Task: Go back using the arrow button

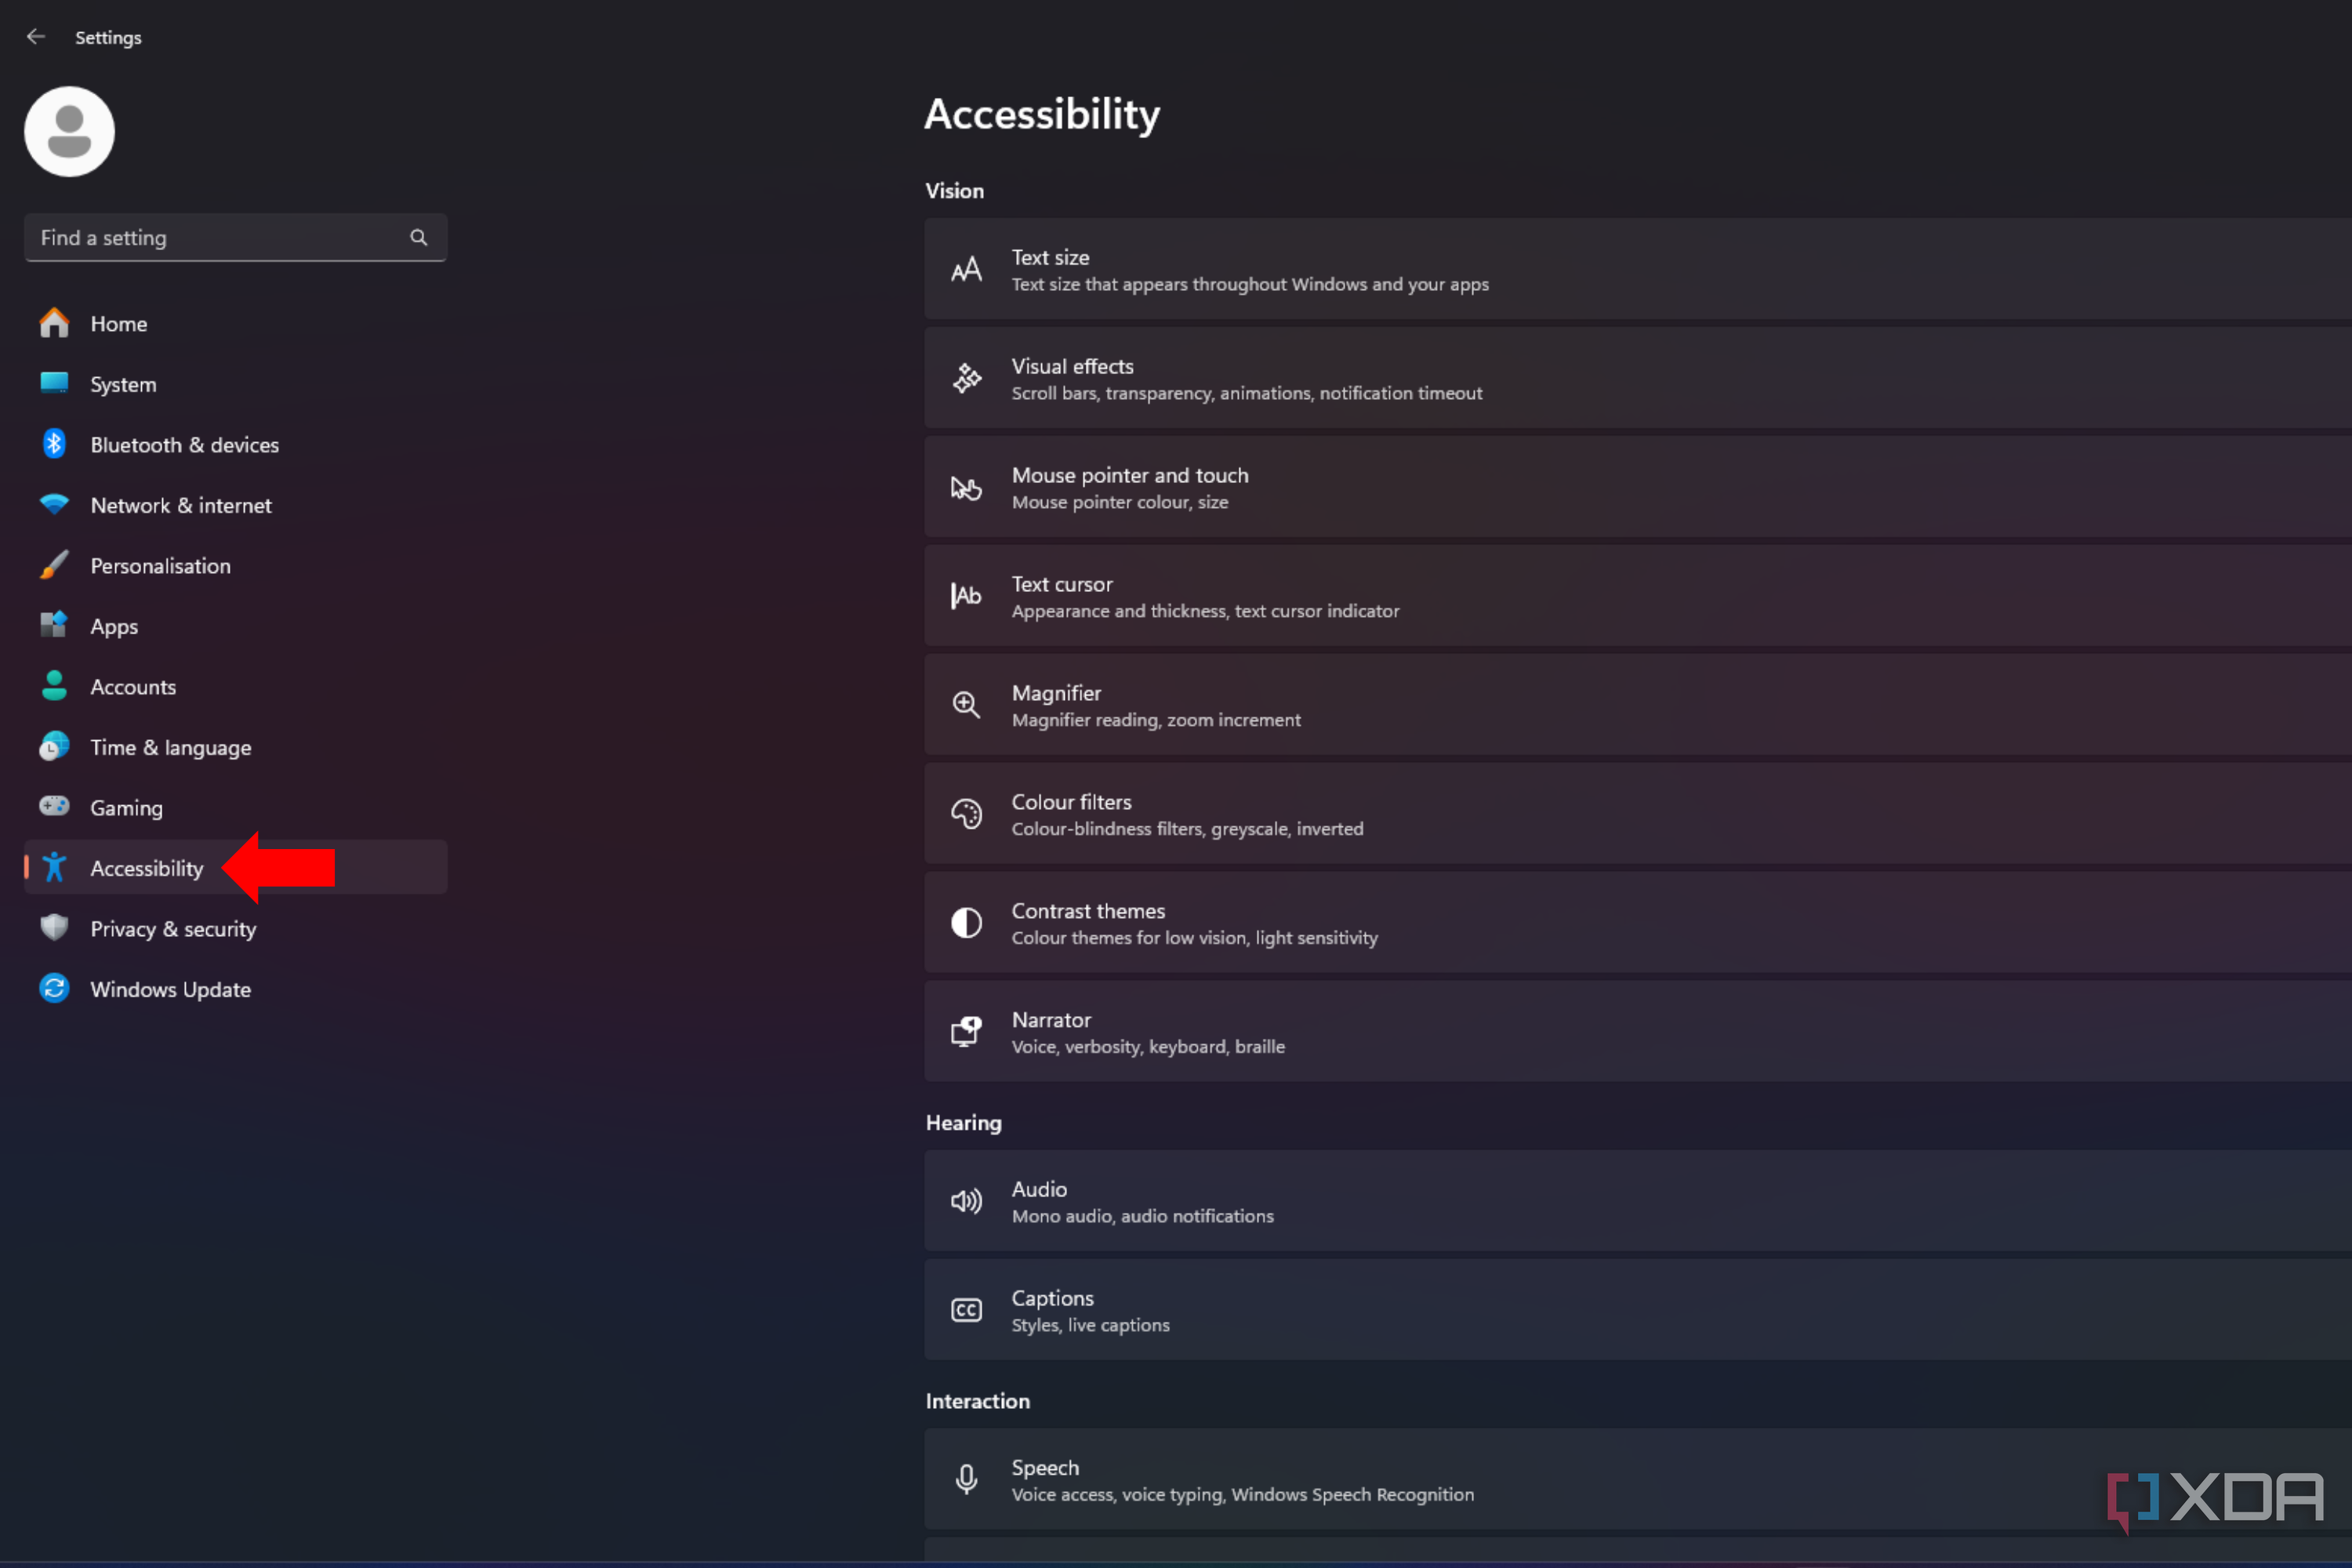Action: tap(36, 36)
